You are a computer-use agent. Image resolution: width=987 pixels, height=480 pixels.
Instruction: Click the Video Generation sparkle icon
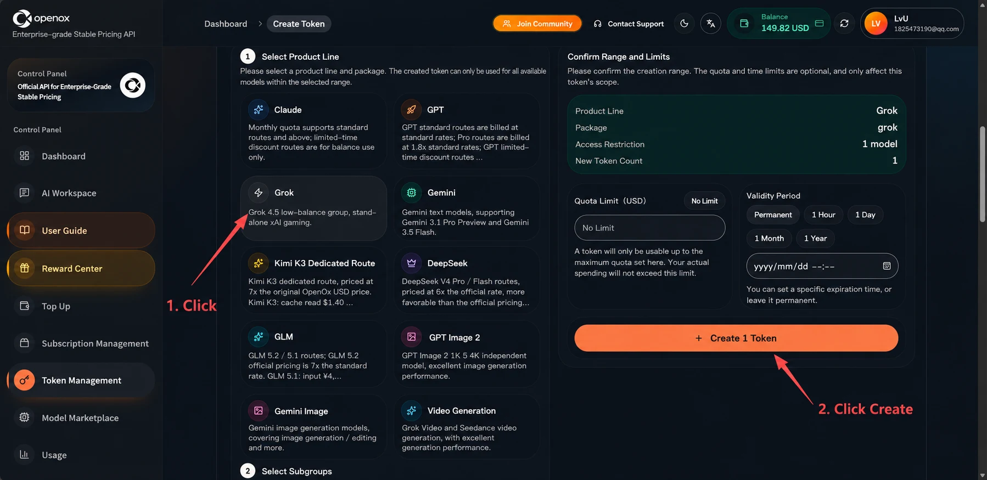pyautogui.click(x=412, y=410)
